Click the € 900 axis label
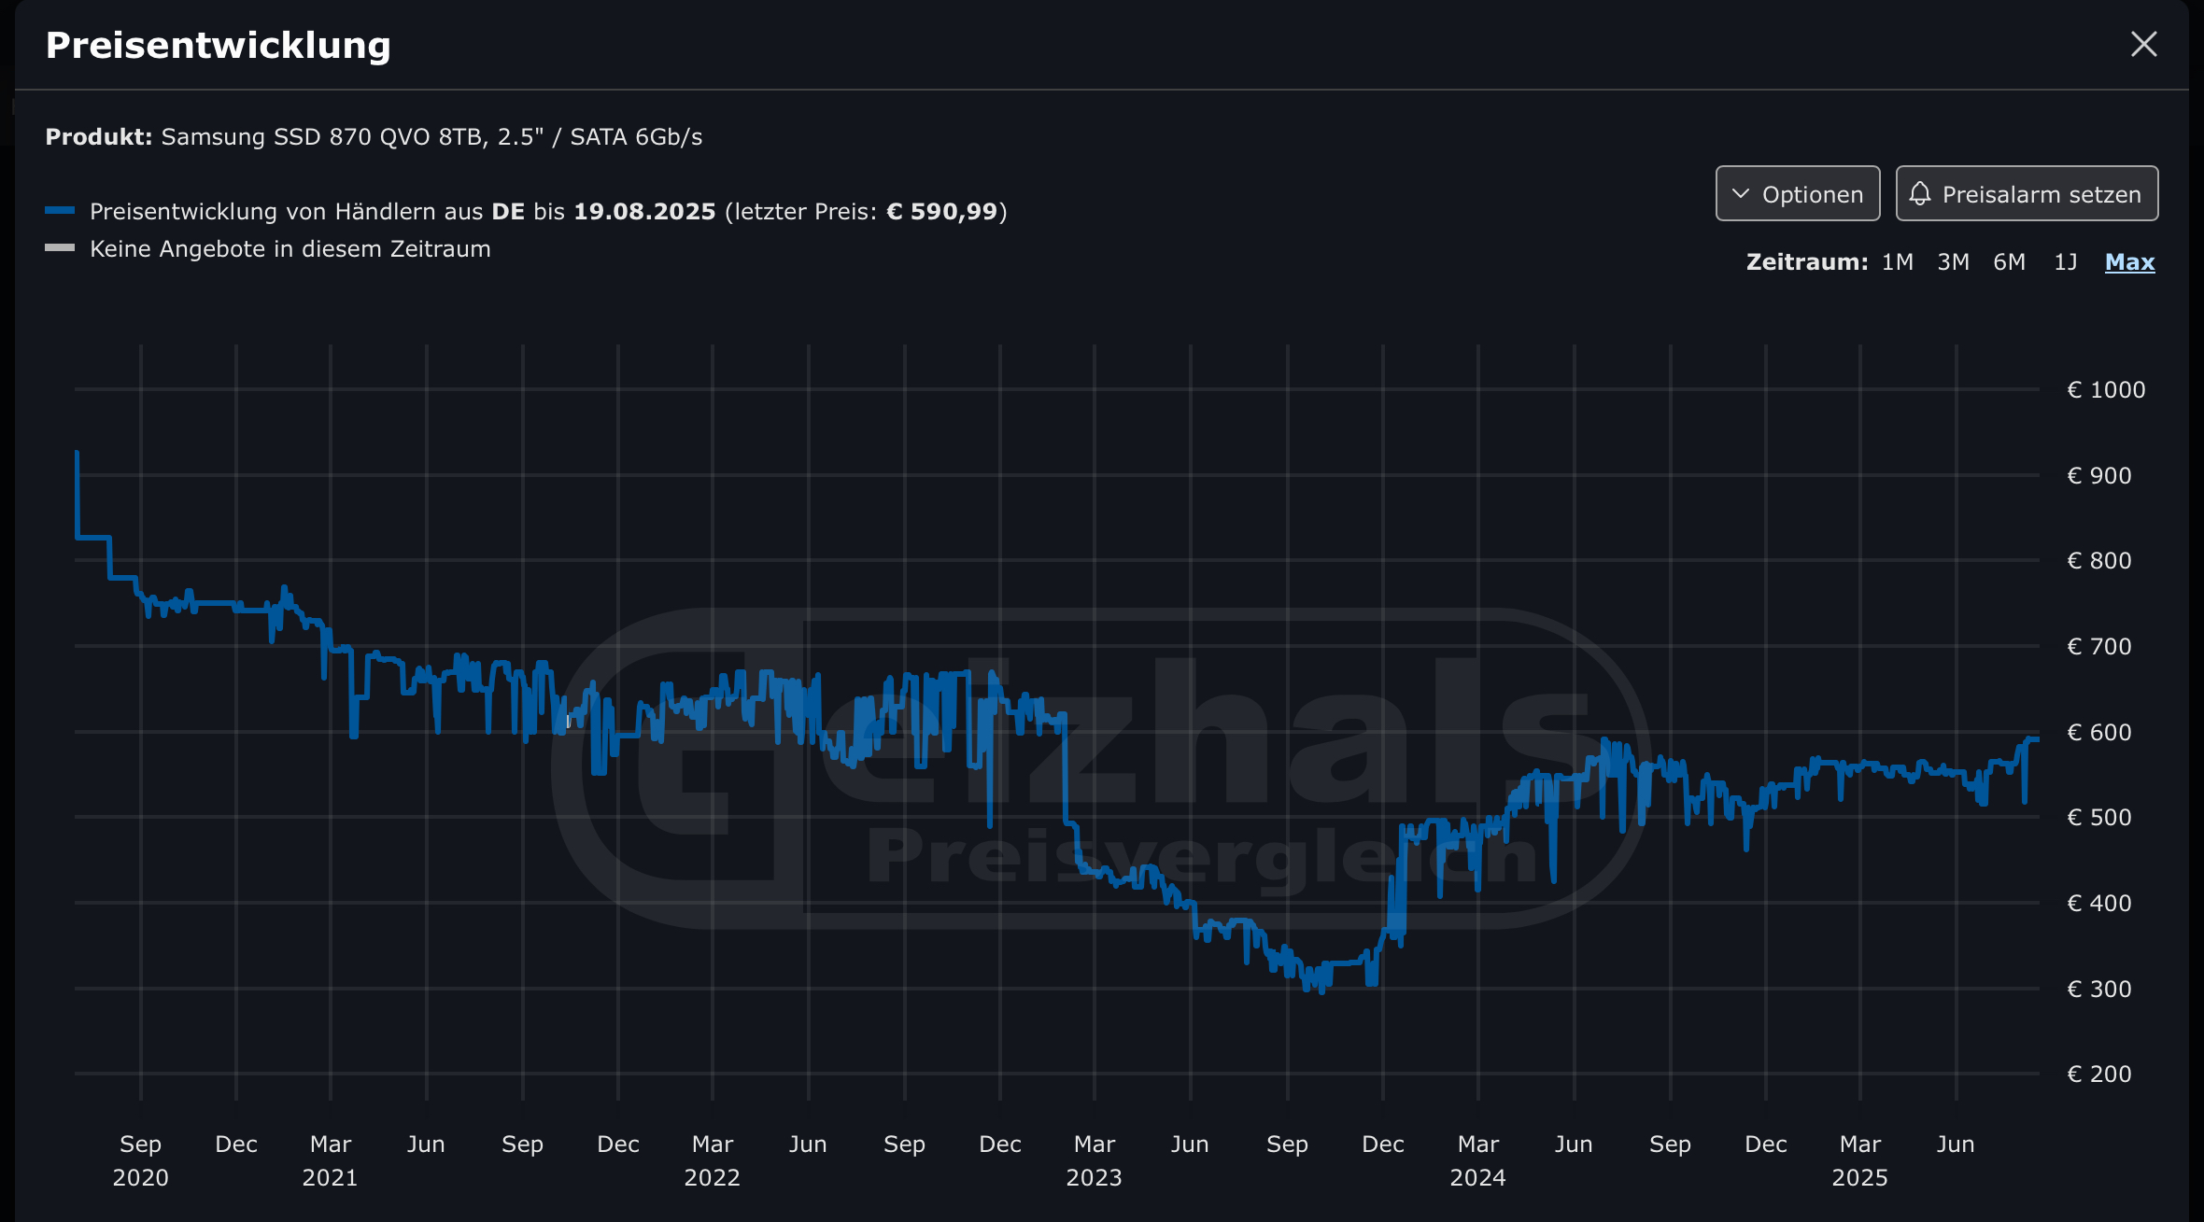 coord(2099,476)
